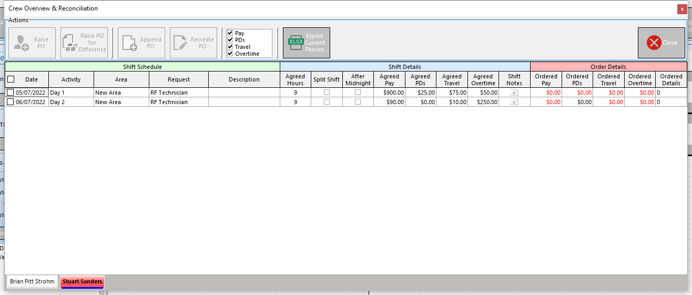692x295 pixels.
Task: Uncheck the Pay checkbox
Action: tap(230, 33)
